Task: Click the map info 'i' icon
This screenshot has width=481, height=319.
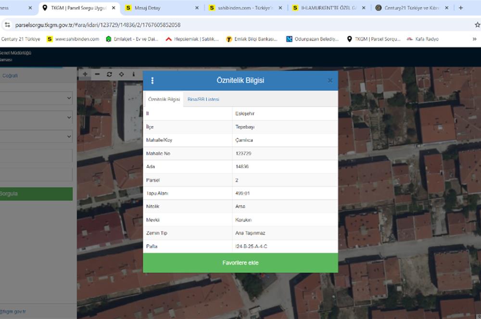Action: tap(133, 74)
